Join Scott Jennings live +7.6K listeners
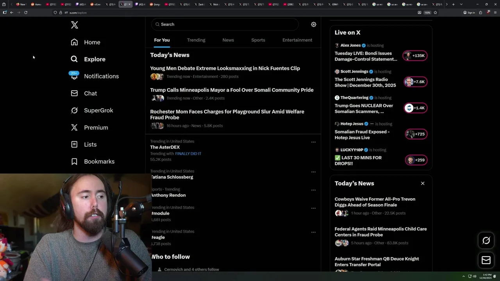 click(x=415, y=82)
